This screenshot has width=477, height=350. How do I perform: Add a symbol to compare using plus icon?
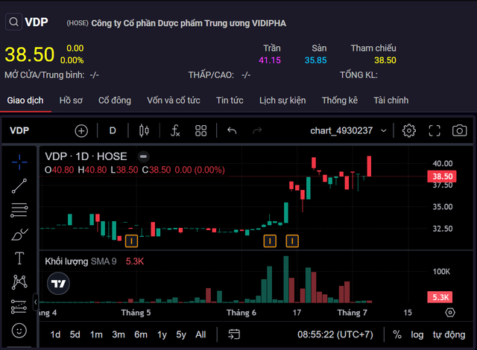coord(81,130)
